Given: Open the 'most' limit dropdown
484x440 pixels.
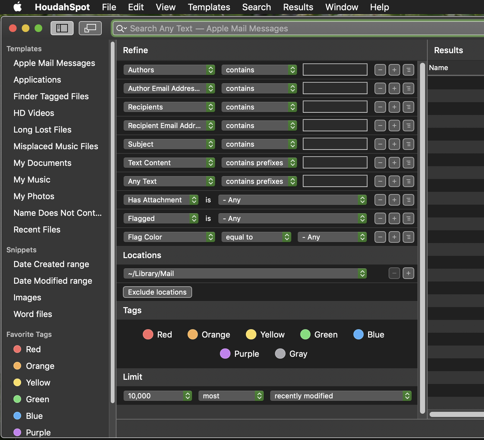Looking at the screenshot, I should click(231, 396).
